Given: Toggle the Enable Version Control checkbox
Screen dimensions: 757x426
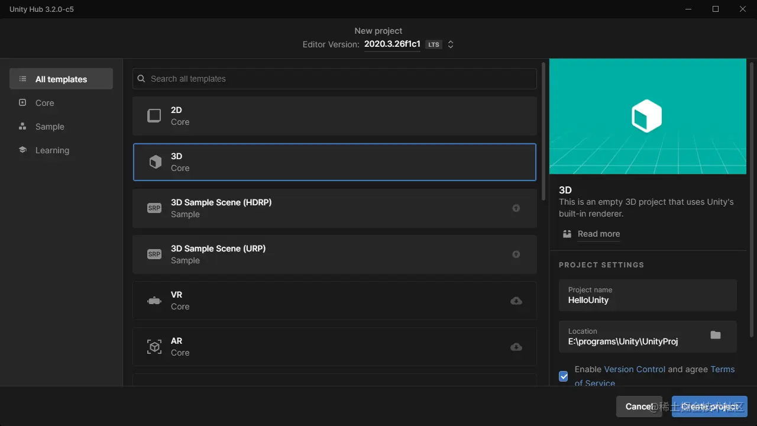Looking at the screenshot, I should (x=564, y=376).
